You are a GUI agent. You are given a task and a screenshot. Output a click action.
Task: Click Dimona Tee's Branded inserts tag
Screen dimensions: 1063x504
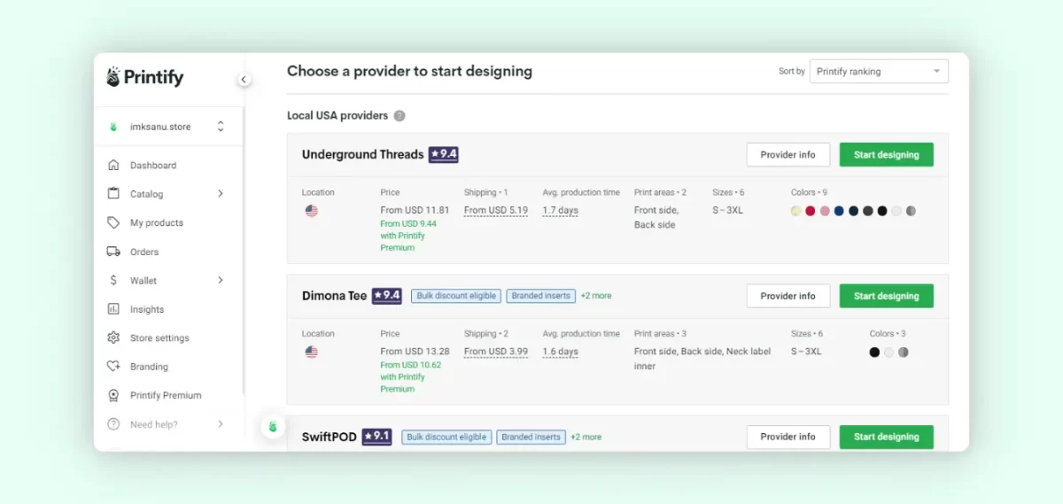coord(540,296)
